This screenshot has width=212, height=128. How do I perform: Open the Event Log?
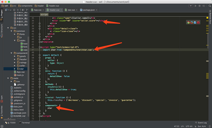(x=201, y=123)
